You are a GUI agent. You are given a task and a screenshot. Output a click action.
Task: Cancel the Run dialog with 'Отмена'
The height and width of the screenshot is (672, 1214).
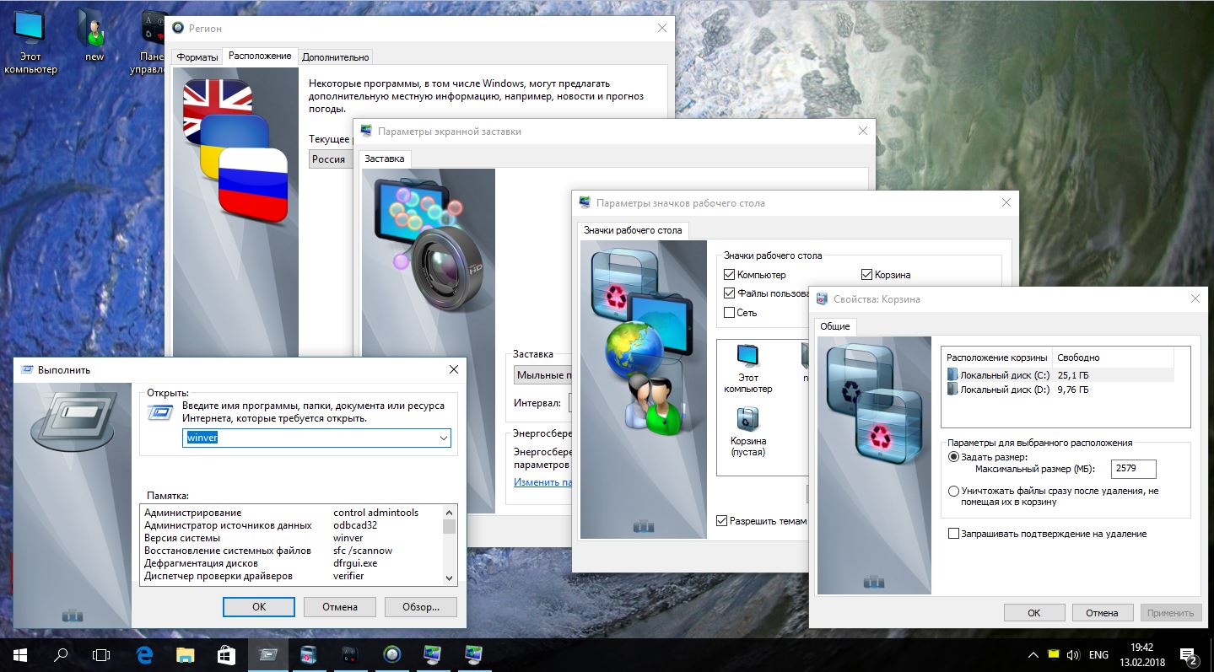[x=340, y=606]
